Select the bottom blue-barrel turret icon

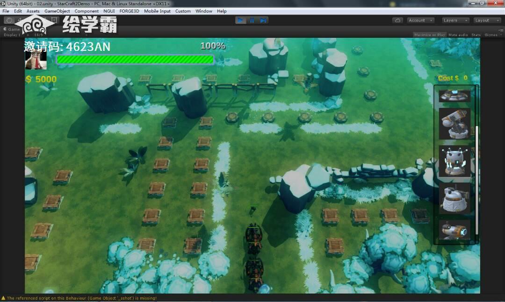click(454, 231)
